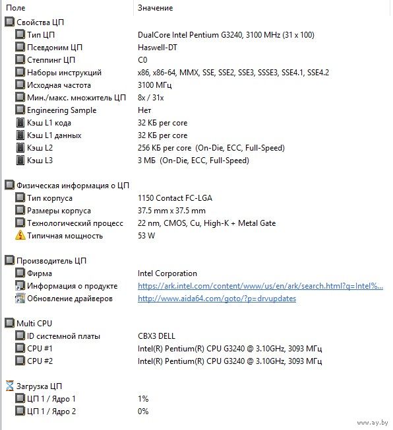Select the ID системной платы row
The width and height of the screenshot is (393, 430).
[196, 336]
